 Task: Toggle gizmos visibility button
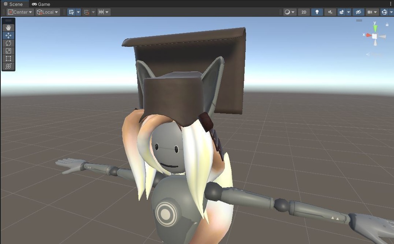click(384, 12)
